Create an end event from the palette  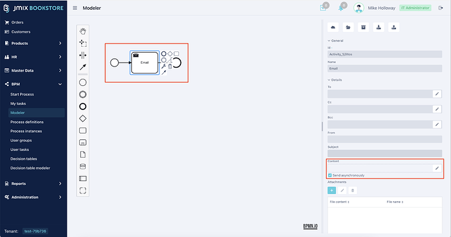tap(83, 107)
